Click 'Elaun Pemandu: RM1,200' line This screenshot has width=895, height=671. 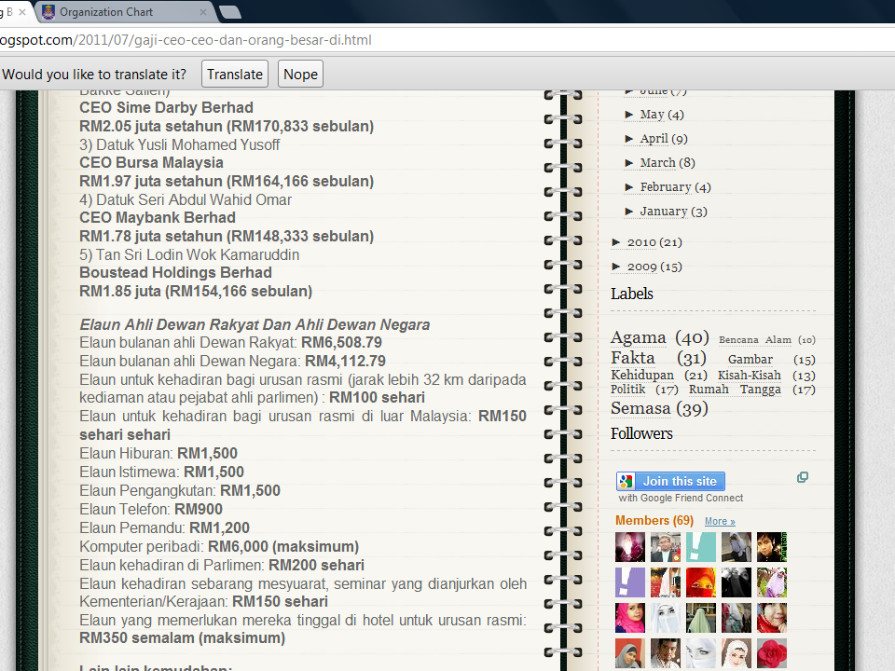[x=164, y=527]
